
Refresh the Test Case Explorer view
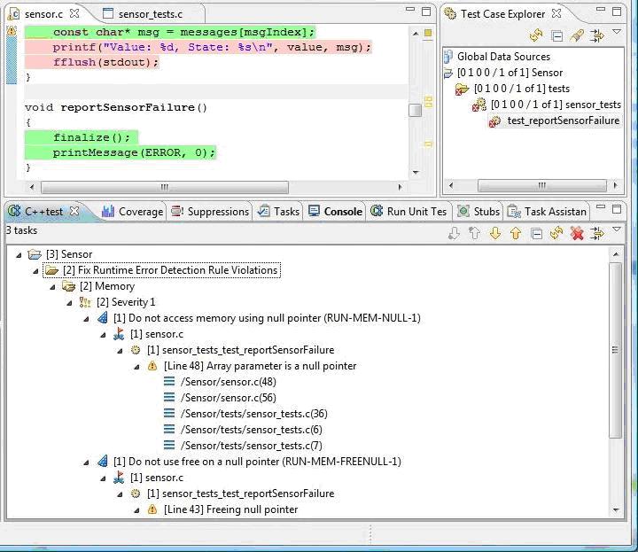tap(536, 35)
